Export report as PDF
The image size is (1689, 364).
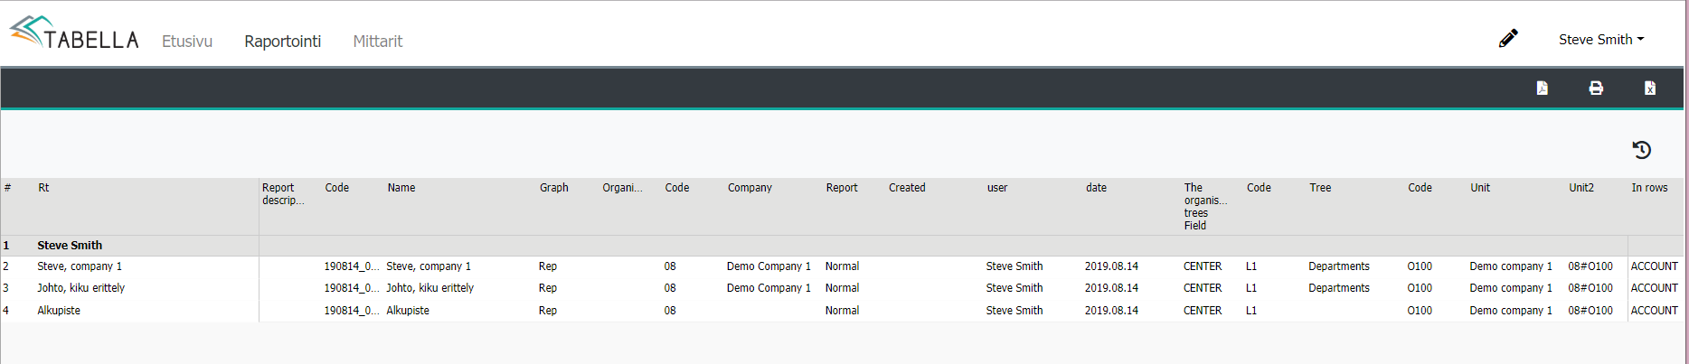click(1542, 88)
